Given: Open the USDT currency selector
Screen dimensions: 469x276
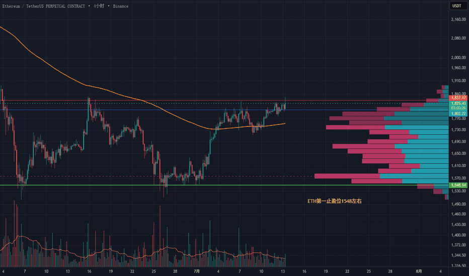Looking at the screenshot, I should click(x=457, y=6).
